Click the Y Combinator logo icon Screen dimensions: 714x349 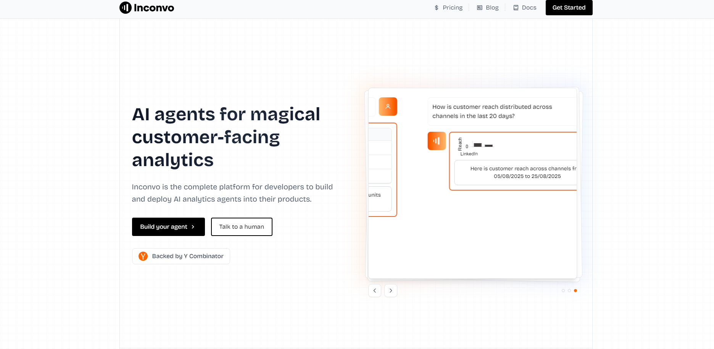[x=143, y=256]
